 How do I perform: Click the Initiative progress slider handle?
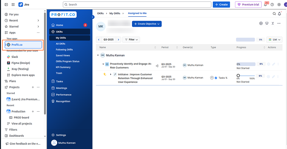coord(238,76)
